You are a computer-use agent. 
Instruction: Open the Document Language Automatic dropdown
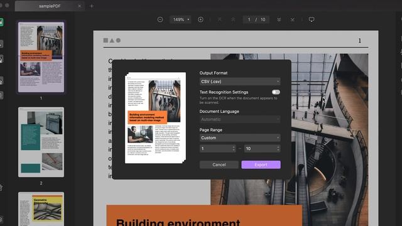click(x=240, y=119)
